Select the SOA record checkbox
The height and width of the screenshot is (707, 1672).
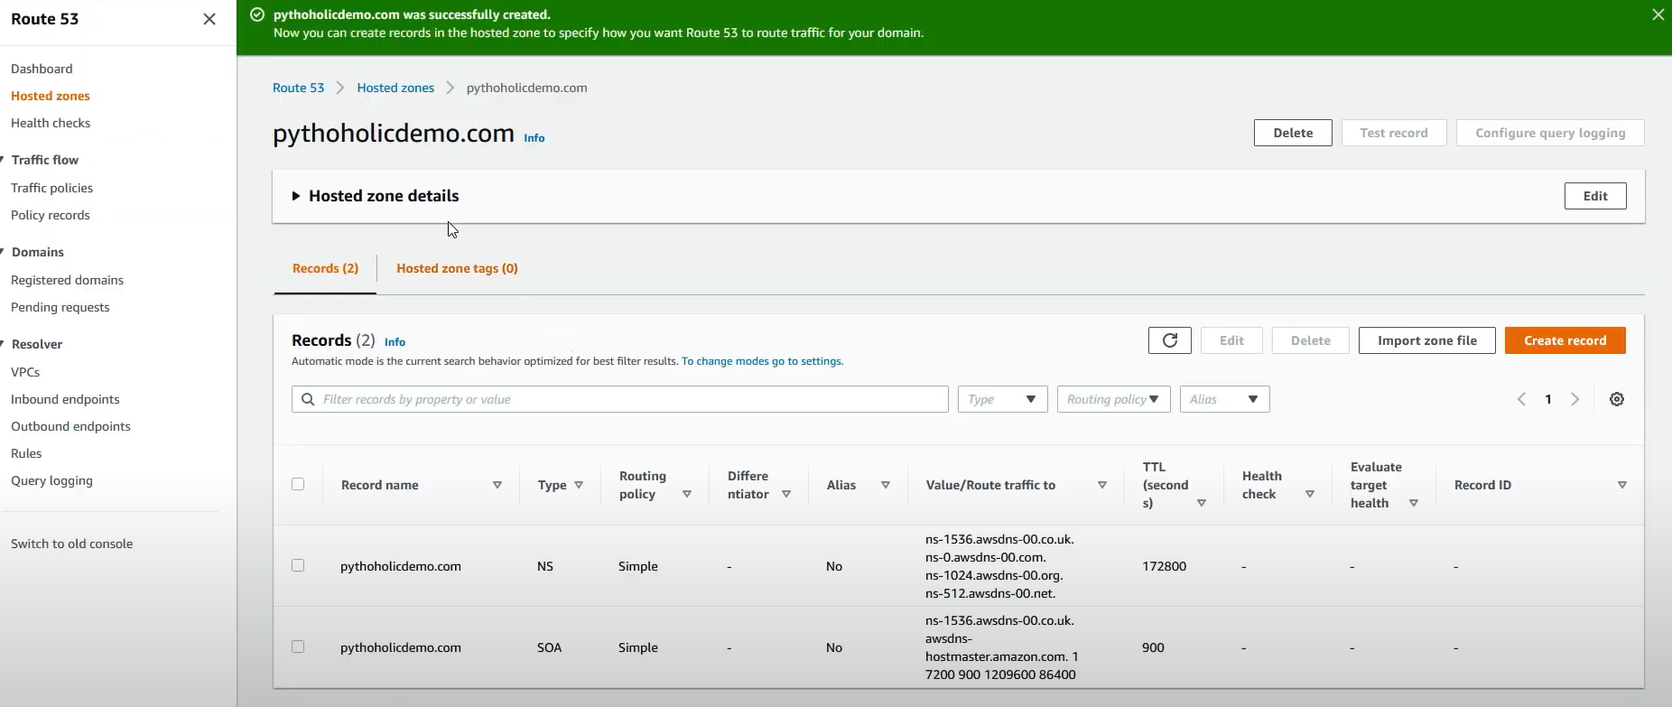(x=298, y=647)
